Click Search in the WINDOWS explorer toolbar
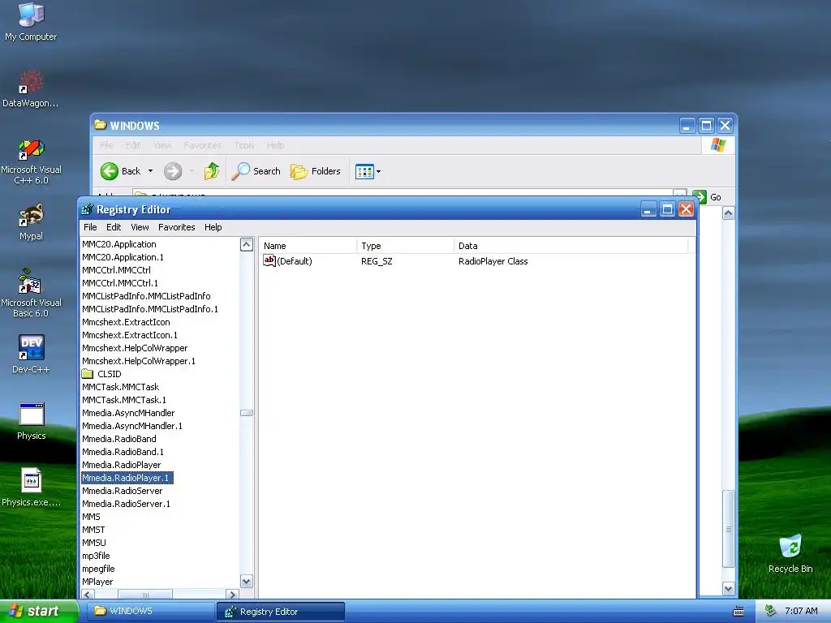The width and height of the screenshot is (831, 623). point(256,171)
